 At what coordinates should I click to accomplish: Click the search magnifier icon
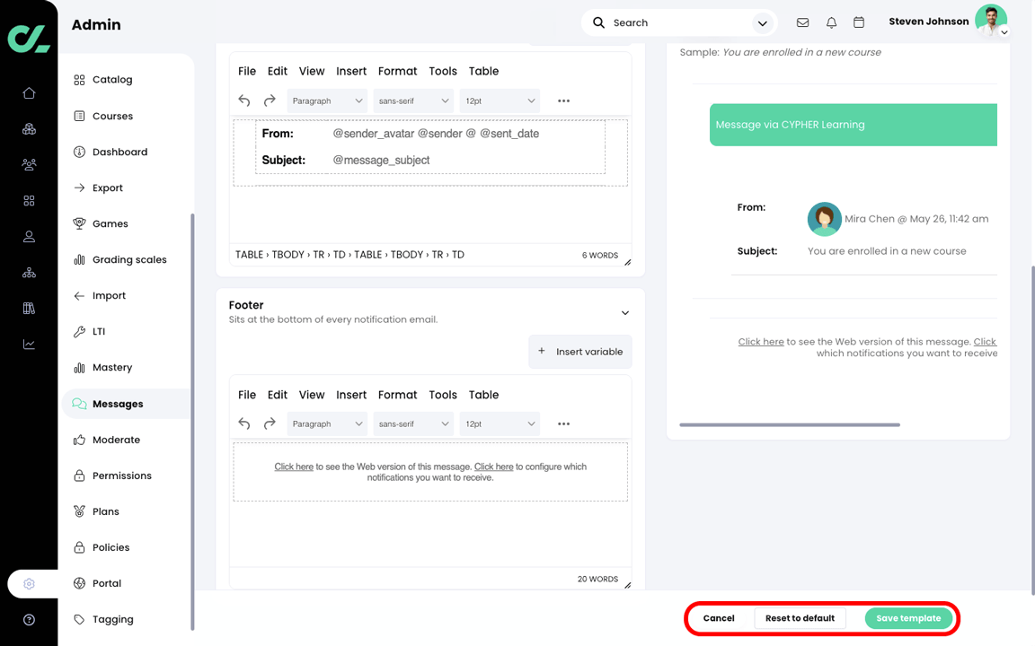click(598, 22)
